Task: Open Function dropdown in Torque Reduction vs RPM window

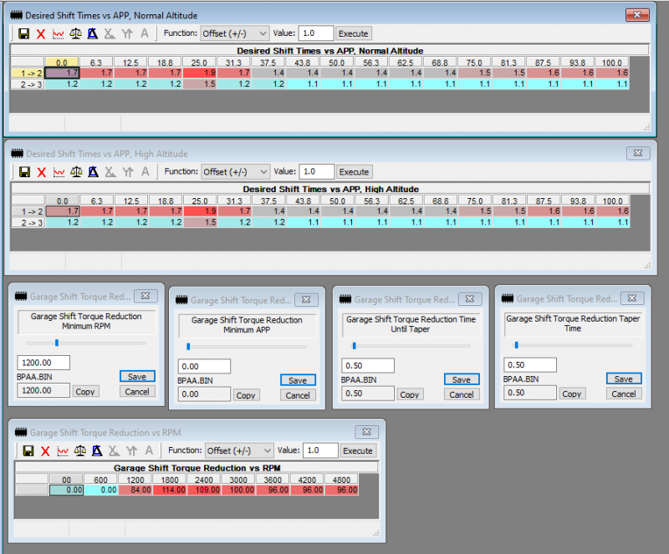Action: point(238,450)
